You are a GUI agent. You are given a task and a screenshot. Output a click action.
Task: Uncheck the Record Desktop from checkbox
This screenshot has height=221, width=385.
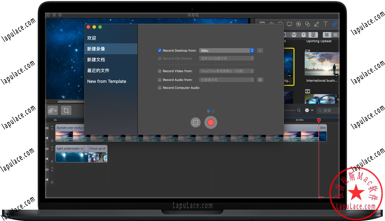160,51
